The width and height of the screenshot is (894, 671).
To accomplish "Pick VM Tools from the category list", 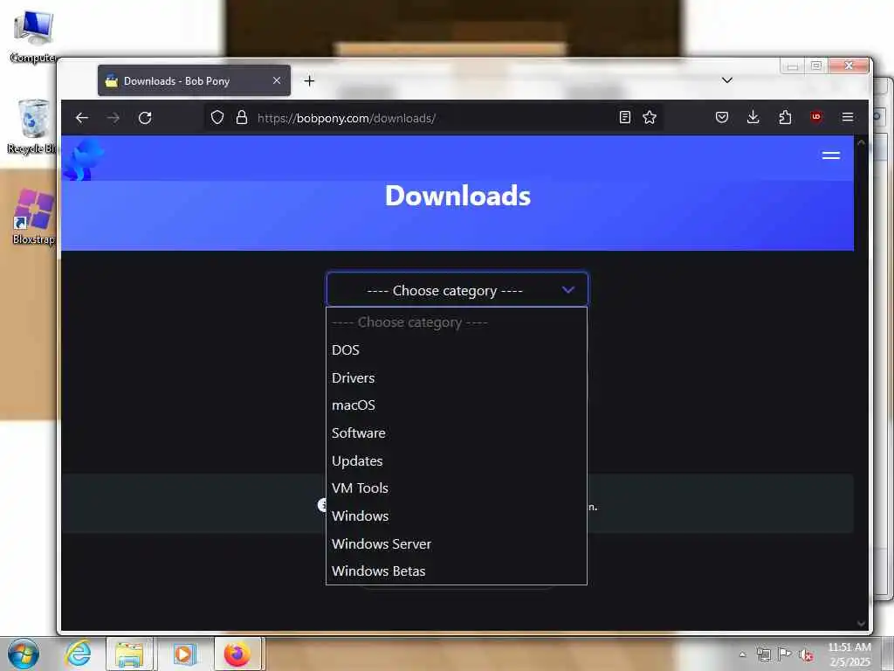I will pyautogui.click(x=456, y=488).
